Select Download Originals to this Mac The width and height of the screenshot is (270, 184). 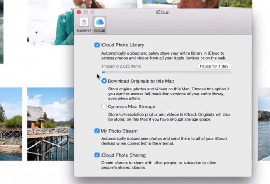[x=104, y=81]
